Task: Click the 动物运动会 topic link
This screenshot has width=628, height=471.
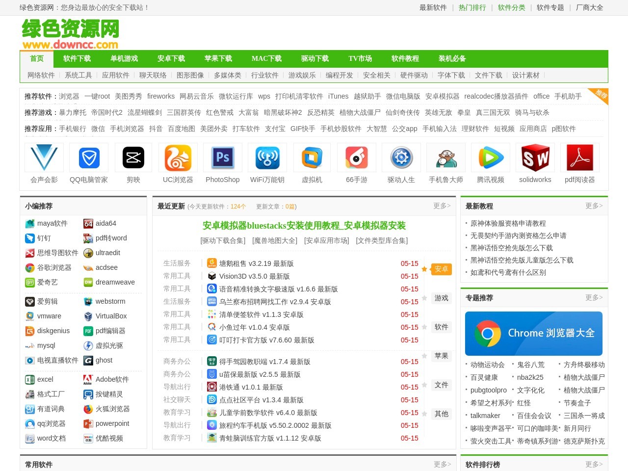Action: [488, 365]
